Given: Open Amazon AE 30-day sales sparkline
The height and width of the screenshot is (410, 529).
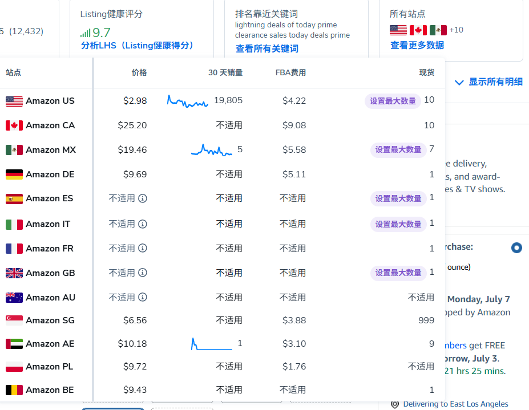Looking at the screenshot, I should pos(212,344).
